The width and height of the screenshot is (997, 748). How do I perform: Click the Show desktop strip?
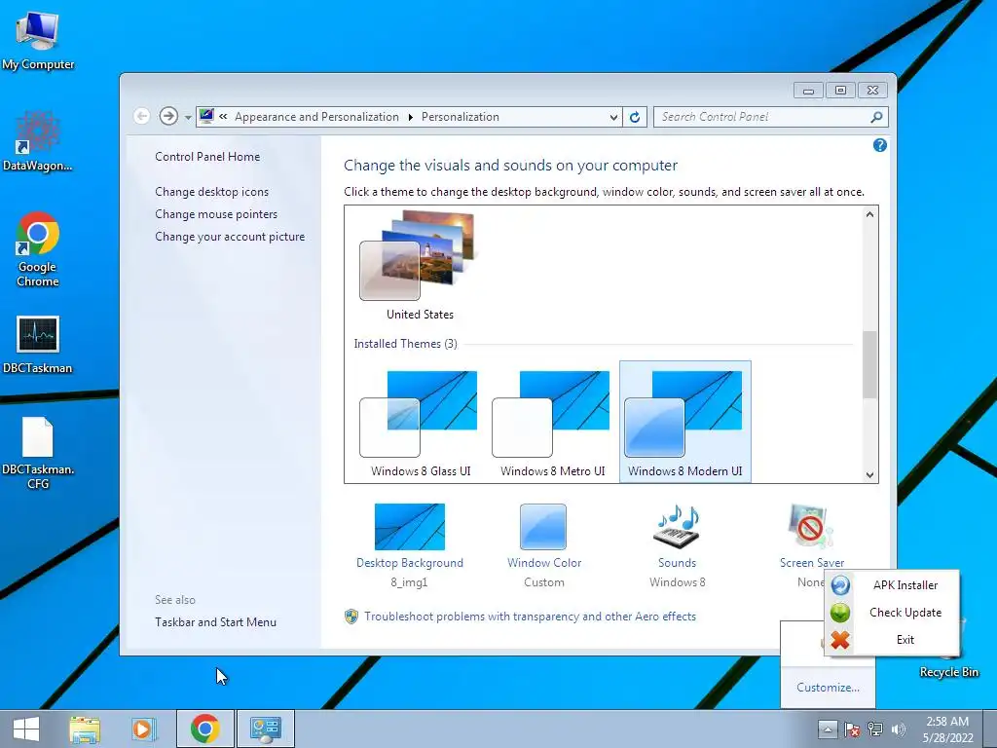[x=990, y=729]
